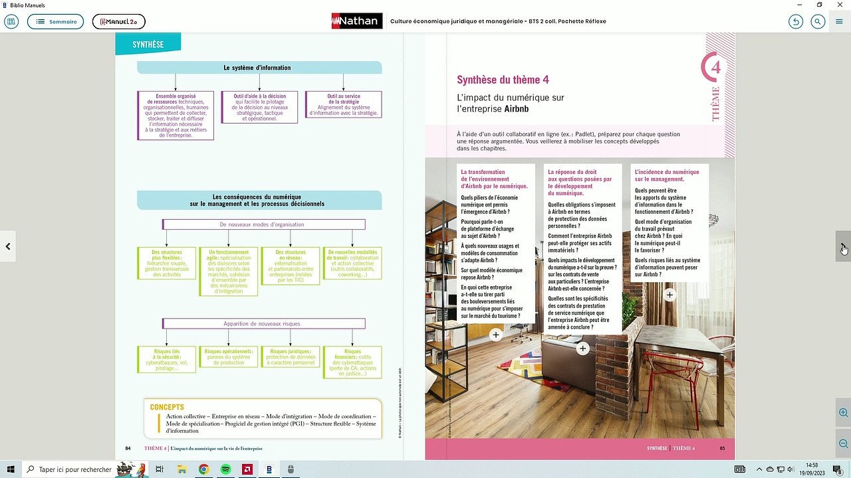Open the red AMD app in taskbar
851x478 pixels.
click(x=247, y=469)
